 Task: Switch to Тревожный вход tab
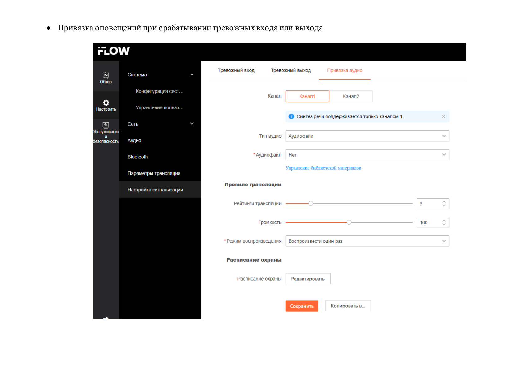click(x=236, y=71)
